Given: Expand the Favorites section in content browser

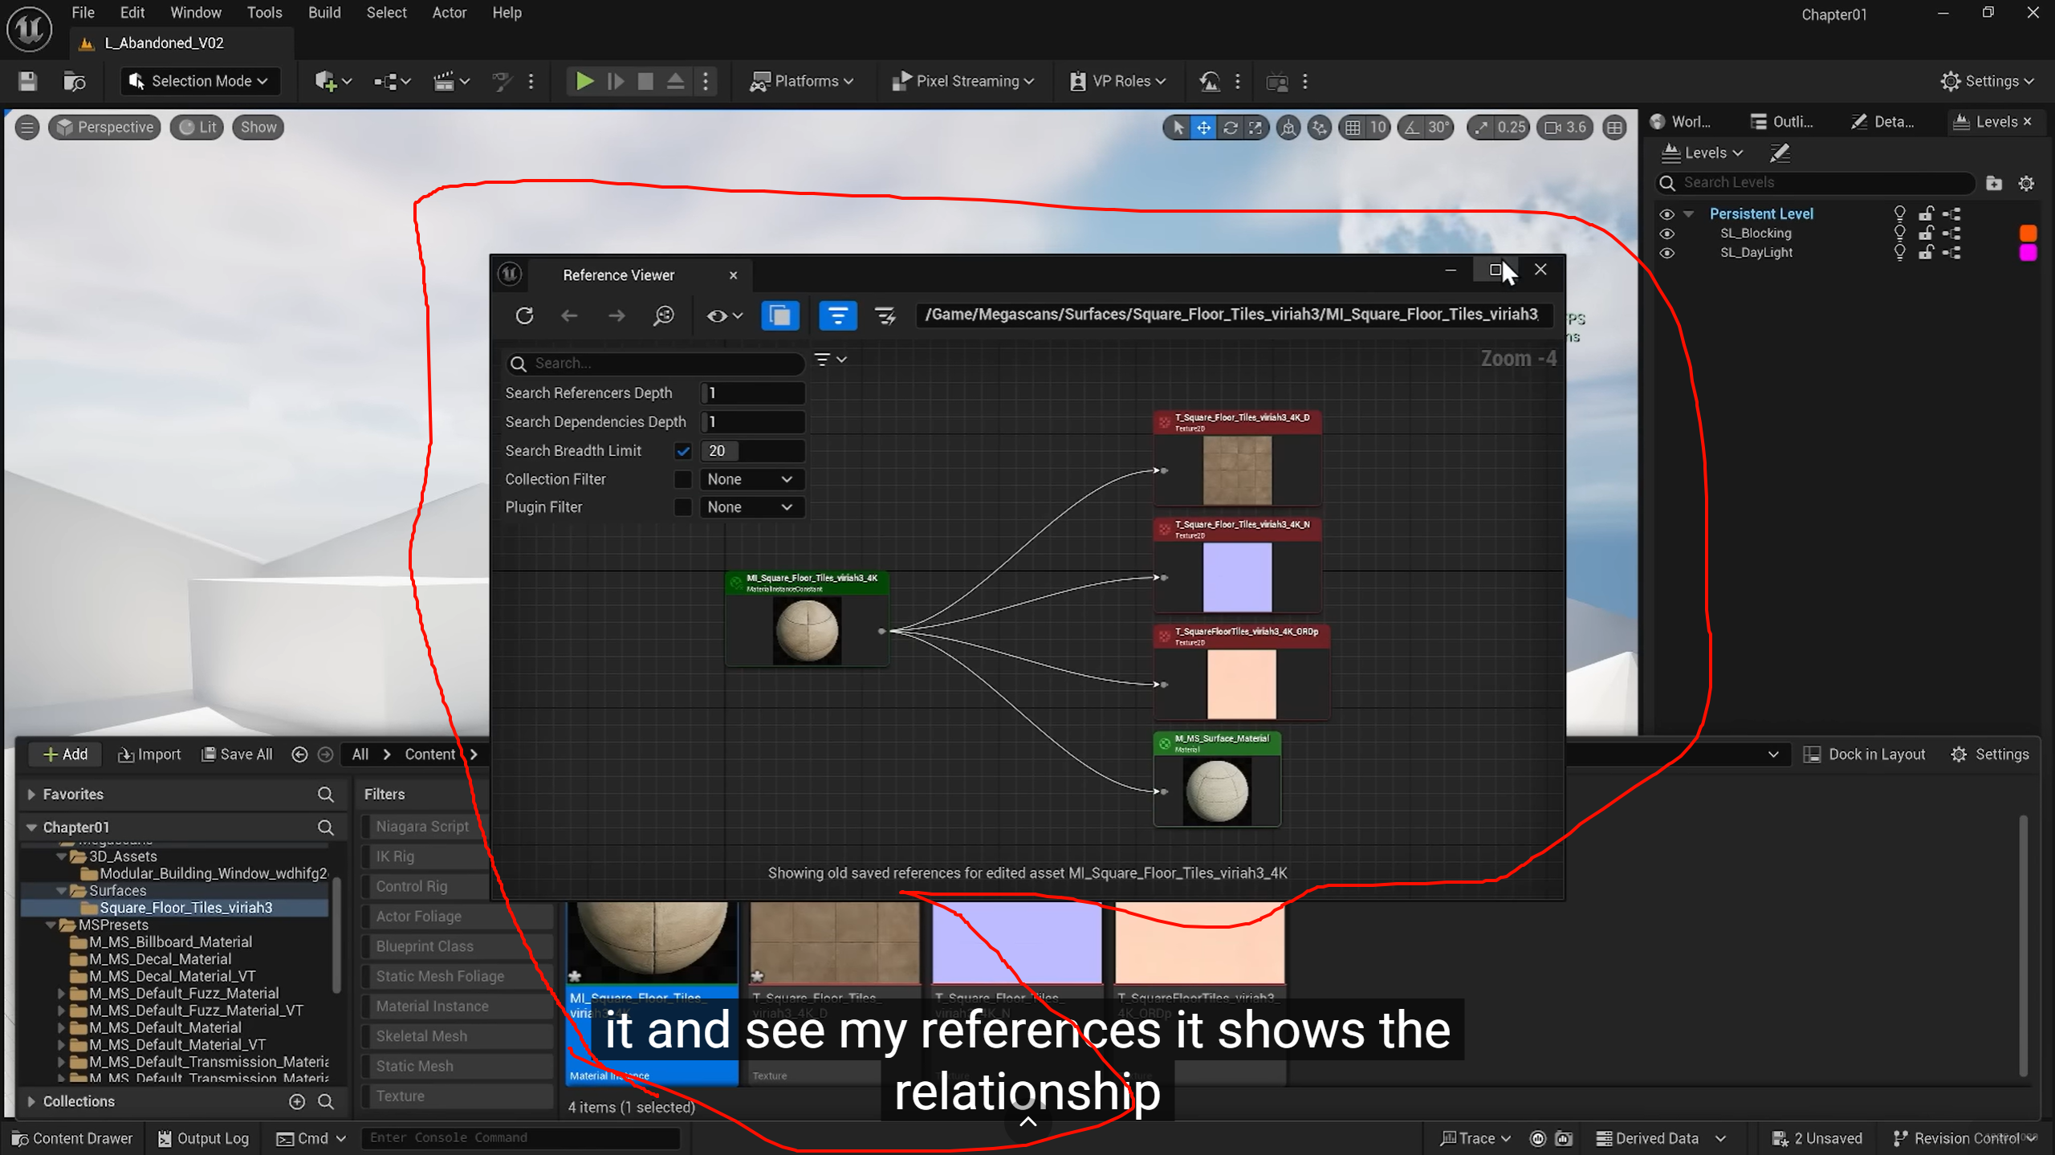Looking at the screenshot, I should coord(31,794).
